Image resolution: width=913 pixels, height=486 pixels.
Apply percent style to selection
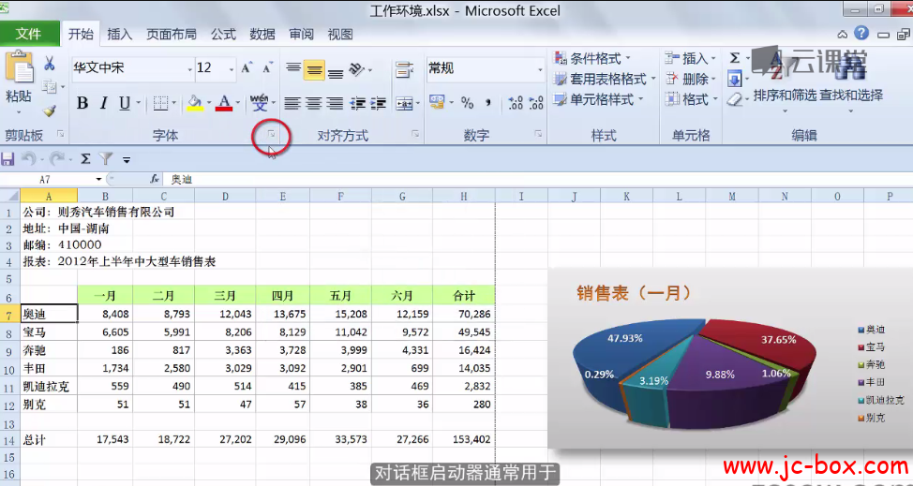pyautogui.click(x=467, y=103)
